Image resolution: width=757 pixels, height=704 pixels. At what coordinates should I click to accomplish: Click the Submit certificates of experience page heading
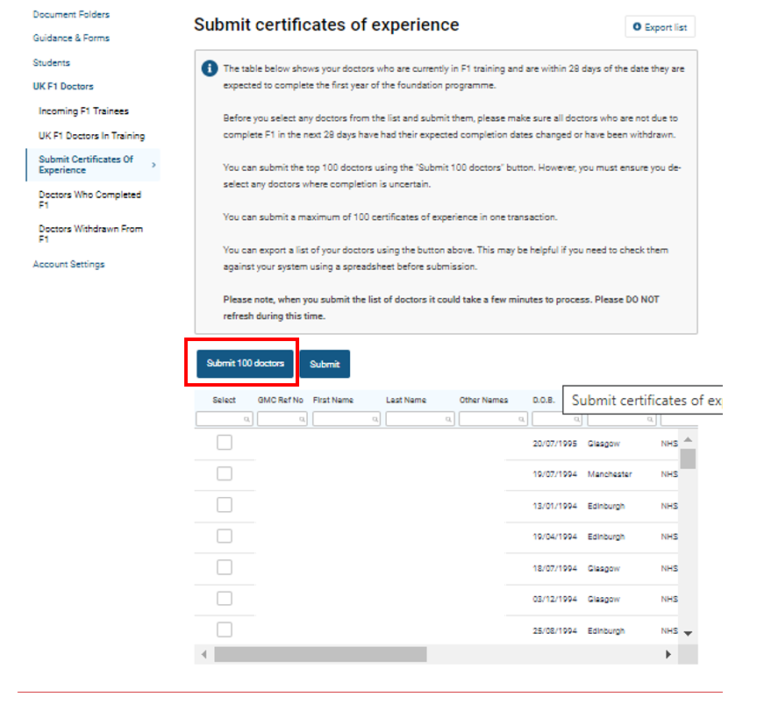click(326, 25)
